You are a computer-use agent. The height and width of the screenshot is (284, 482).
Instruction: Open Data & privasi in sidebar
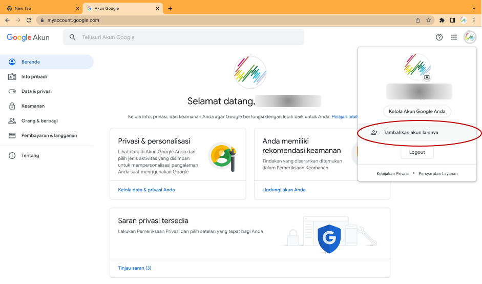[x=36, y=91]
